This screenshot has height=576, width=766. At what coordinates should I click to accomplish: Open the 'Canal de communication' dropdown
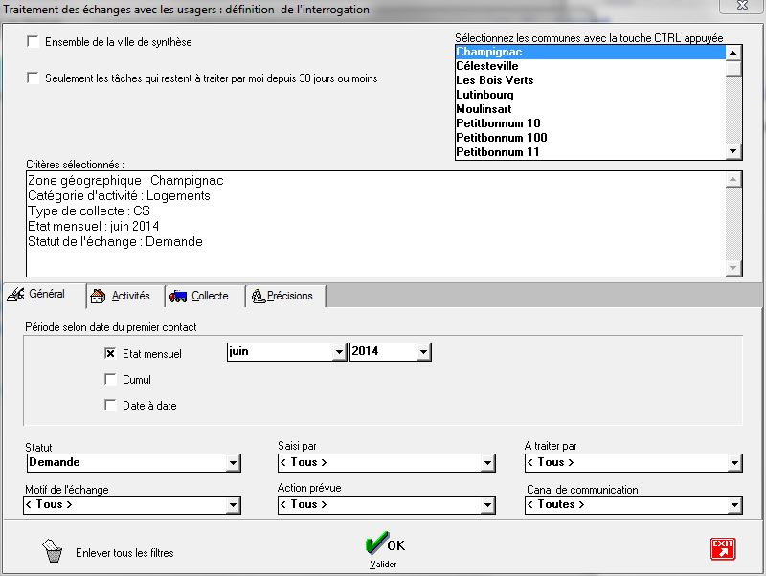[x=734, y=505]
